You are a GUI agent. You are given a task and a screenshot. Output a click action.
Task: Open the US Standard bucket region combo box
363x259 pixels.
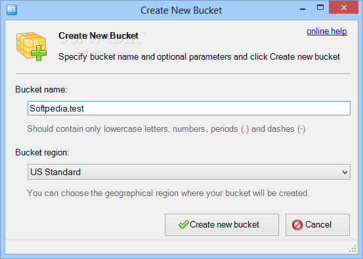point(189,172)
